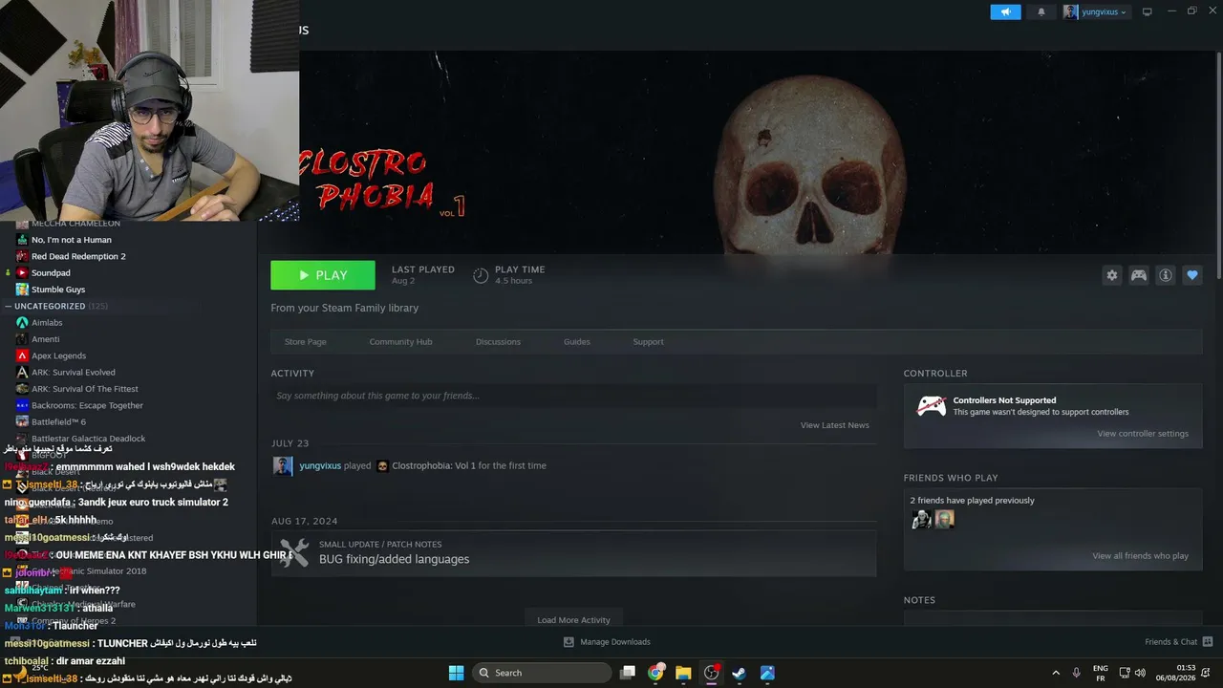Click the microphone tray icon

click(1077, 673)
